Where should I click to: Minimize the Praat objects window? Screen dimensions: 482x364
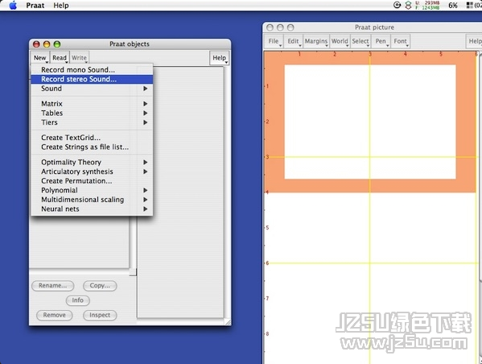47,44
